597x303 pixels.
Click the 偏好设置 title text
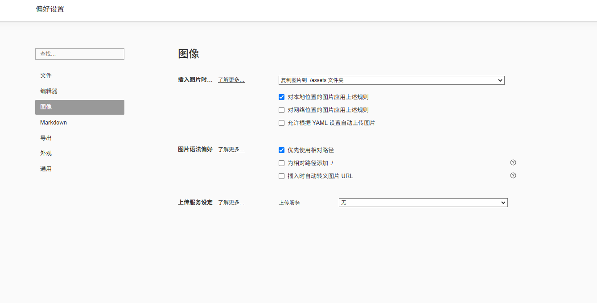pos(50,9)
